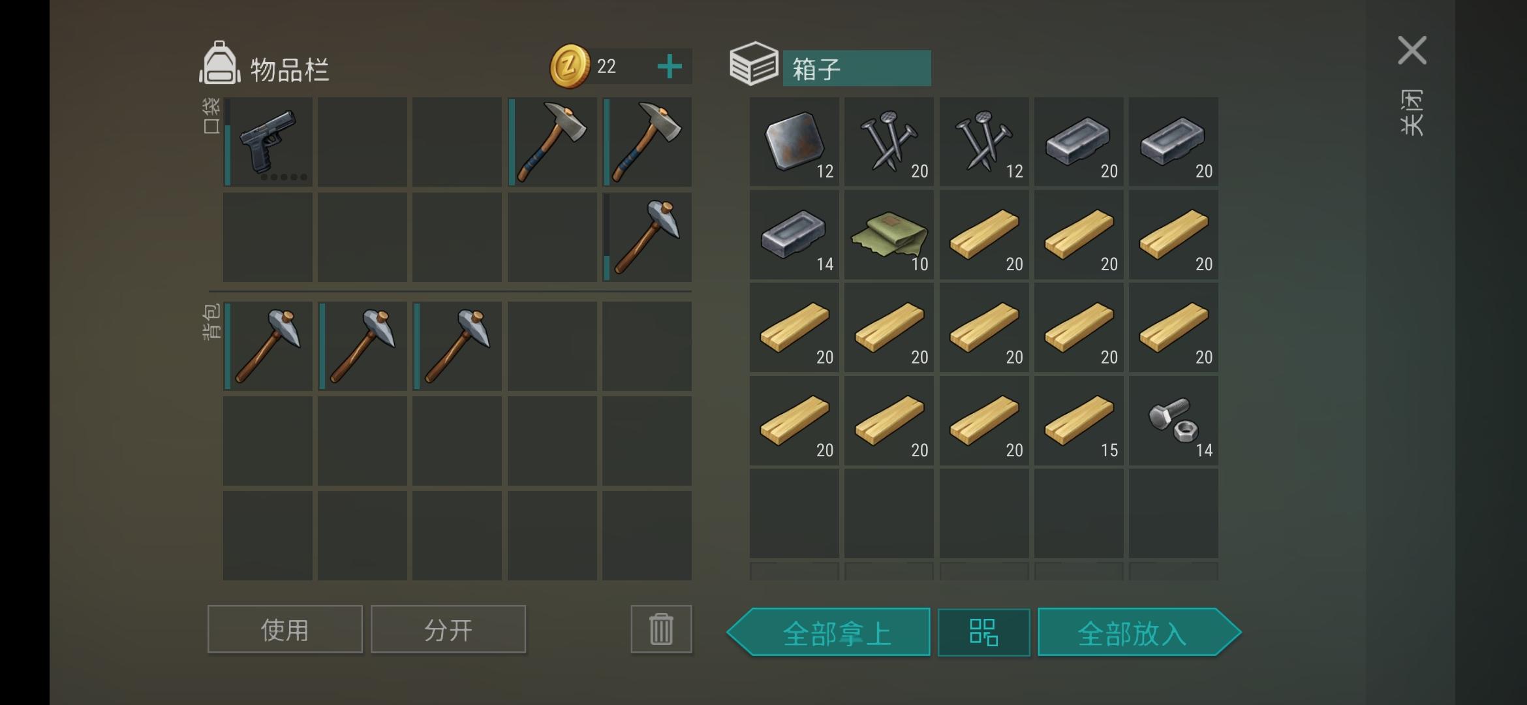Pick the plank stack of 15

point(1079,421)
